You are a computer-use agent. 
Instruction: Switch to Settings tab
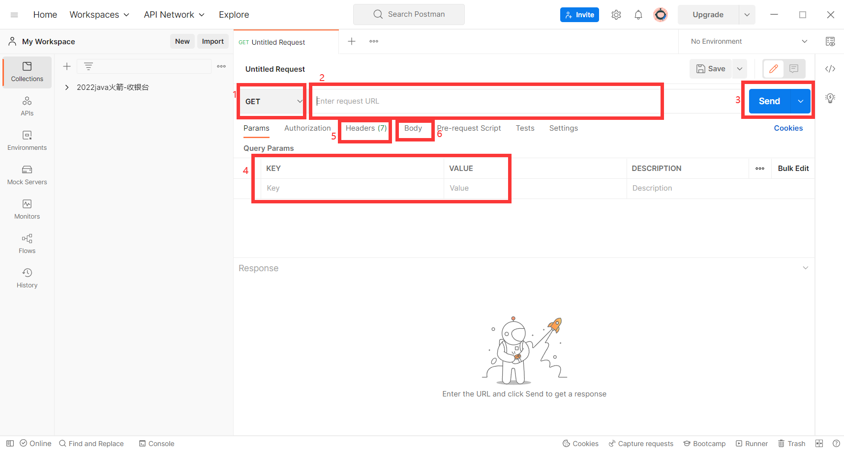tap(564, 128)
